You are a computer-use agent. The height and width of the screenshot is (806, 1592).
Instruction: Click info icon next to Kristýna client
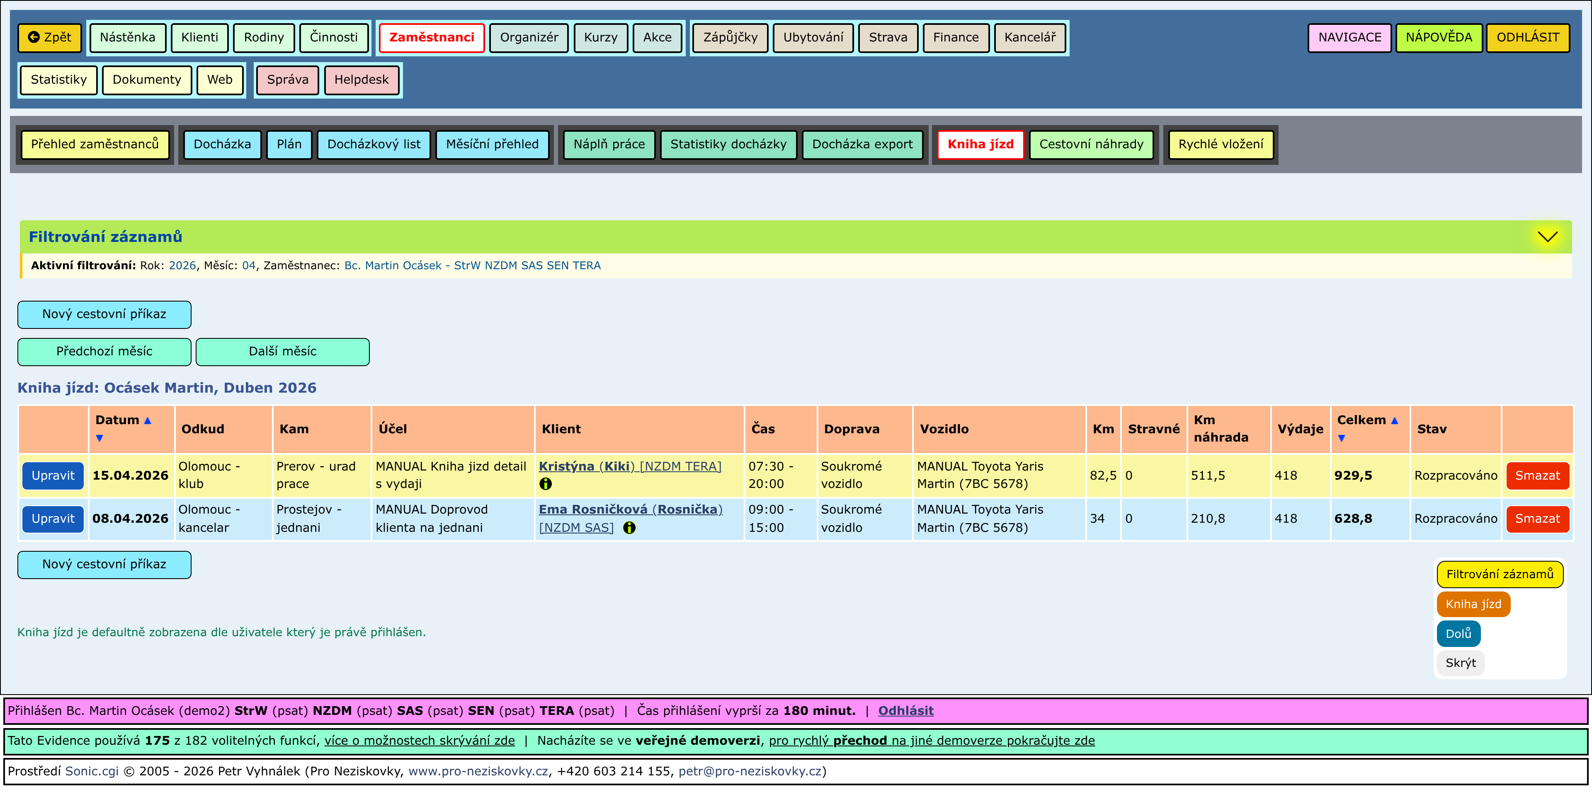(x=545, y=484)
